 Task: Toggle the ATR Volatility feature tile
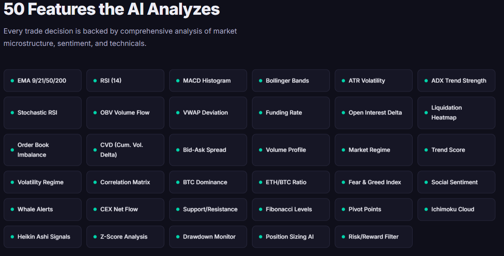point(373,80)
